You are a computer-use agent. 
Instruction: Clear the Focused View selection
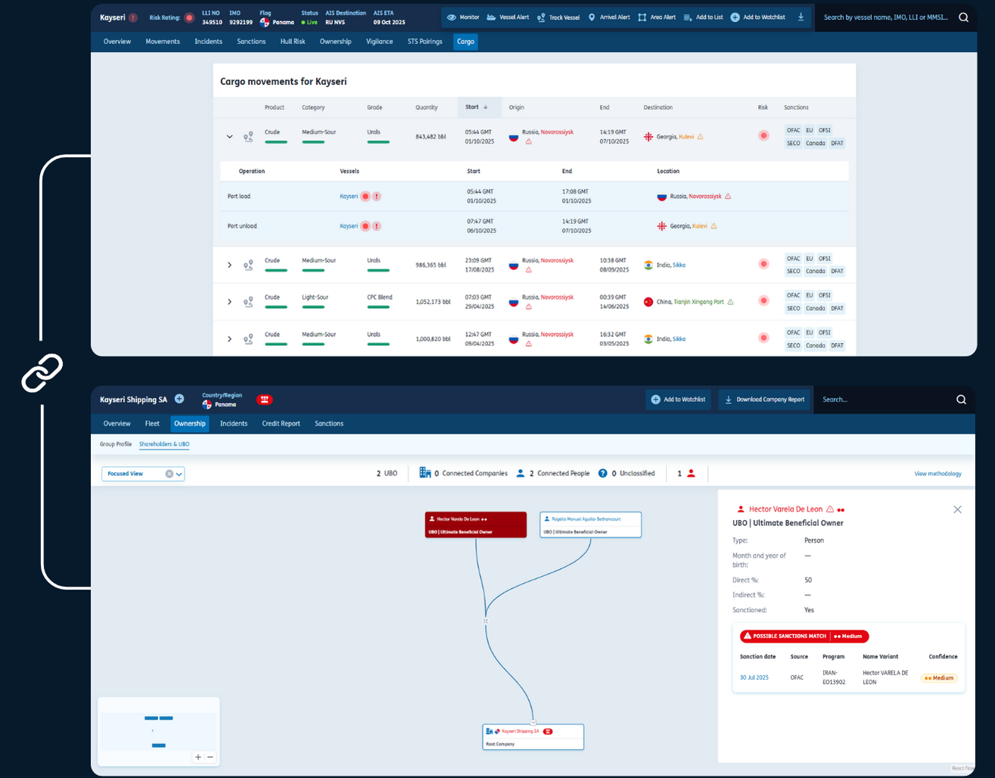[x=169, y=474]
